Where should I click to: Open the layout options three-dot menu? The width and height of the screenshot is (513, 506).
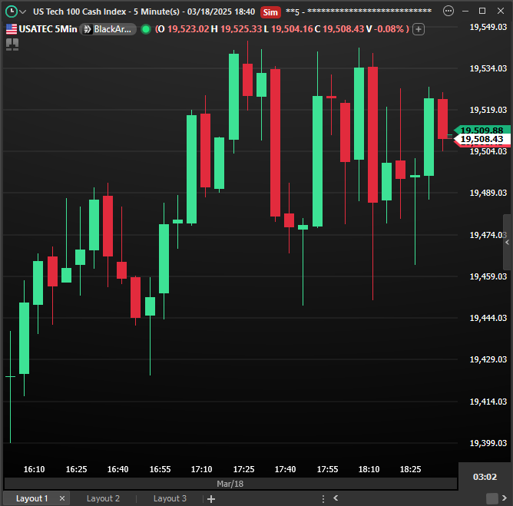[x=323, y=498]
